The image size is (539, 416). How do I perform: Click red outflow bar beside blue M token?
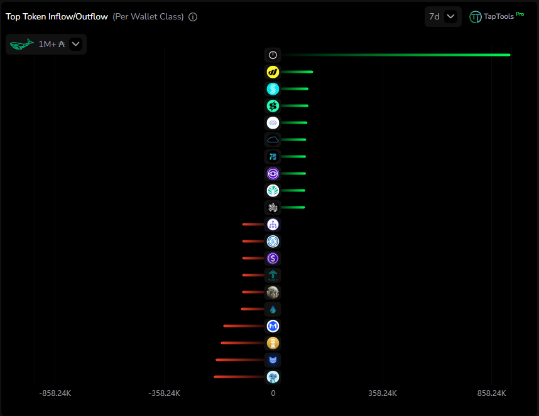(x=244, y=326)
